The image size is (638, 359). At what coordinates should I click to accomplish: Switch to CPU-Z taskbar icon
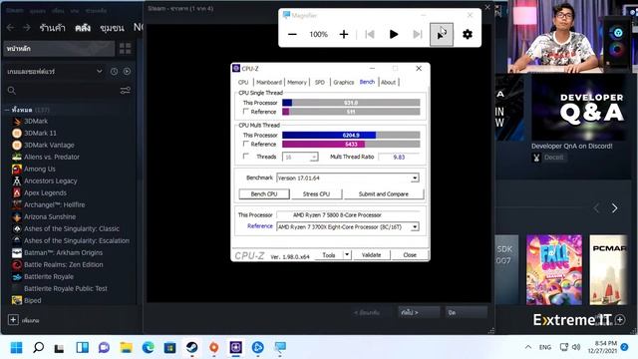coord(236,348)
